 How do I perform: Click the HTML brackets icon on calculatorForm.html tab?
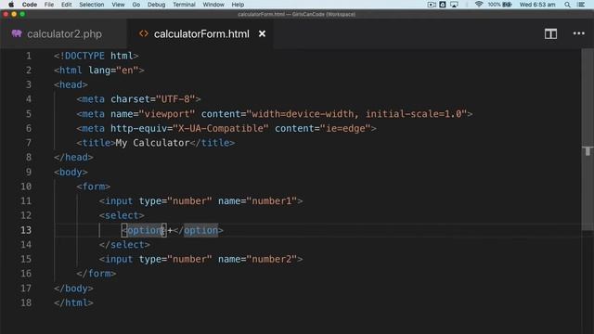click(x=144, y=33)
